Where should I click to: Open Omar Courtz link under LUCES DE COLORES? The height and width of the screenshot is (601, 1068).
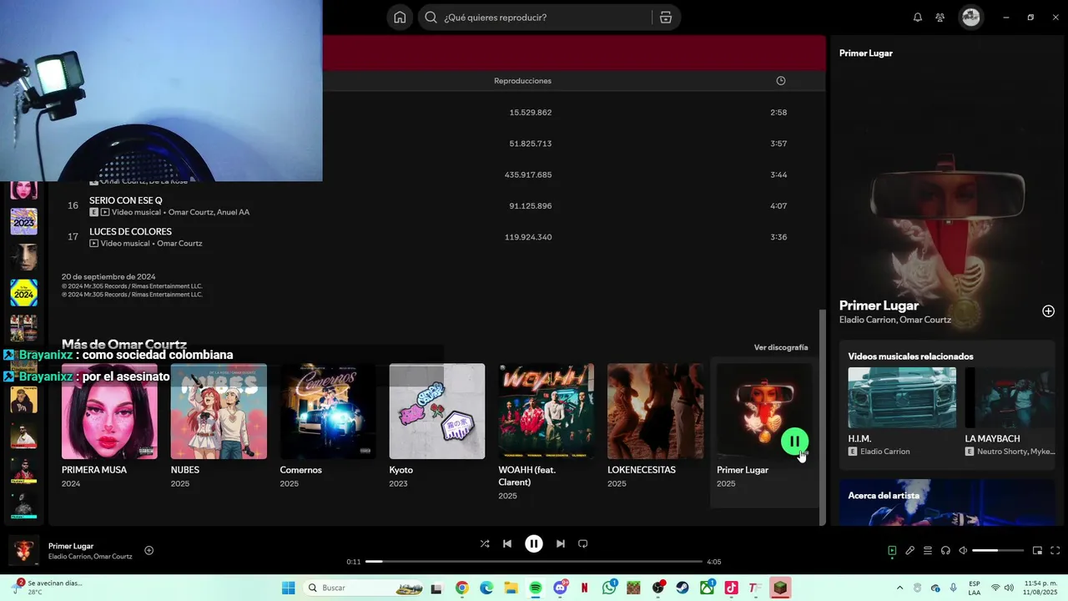pos(179,244)
